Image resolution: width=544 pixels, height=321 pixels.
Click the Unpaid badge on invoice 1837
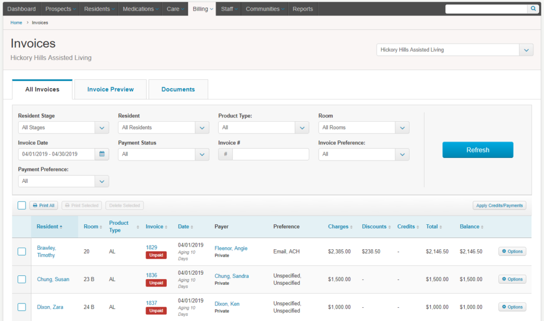pyautogui.click(x=156, y=310)
